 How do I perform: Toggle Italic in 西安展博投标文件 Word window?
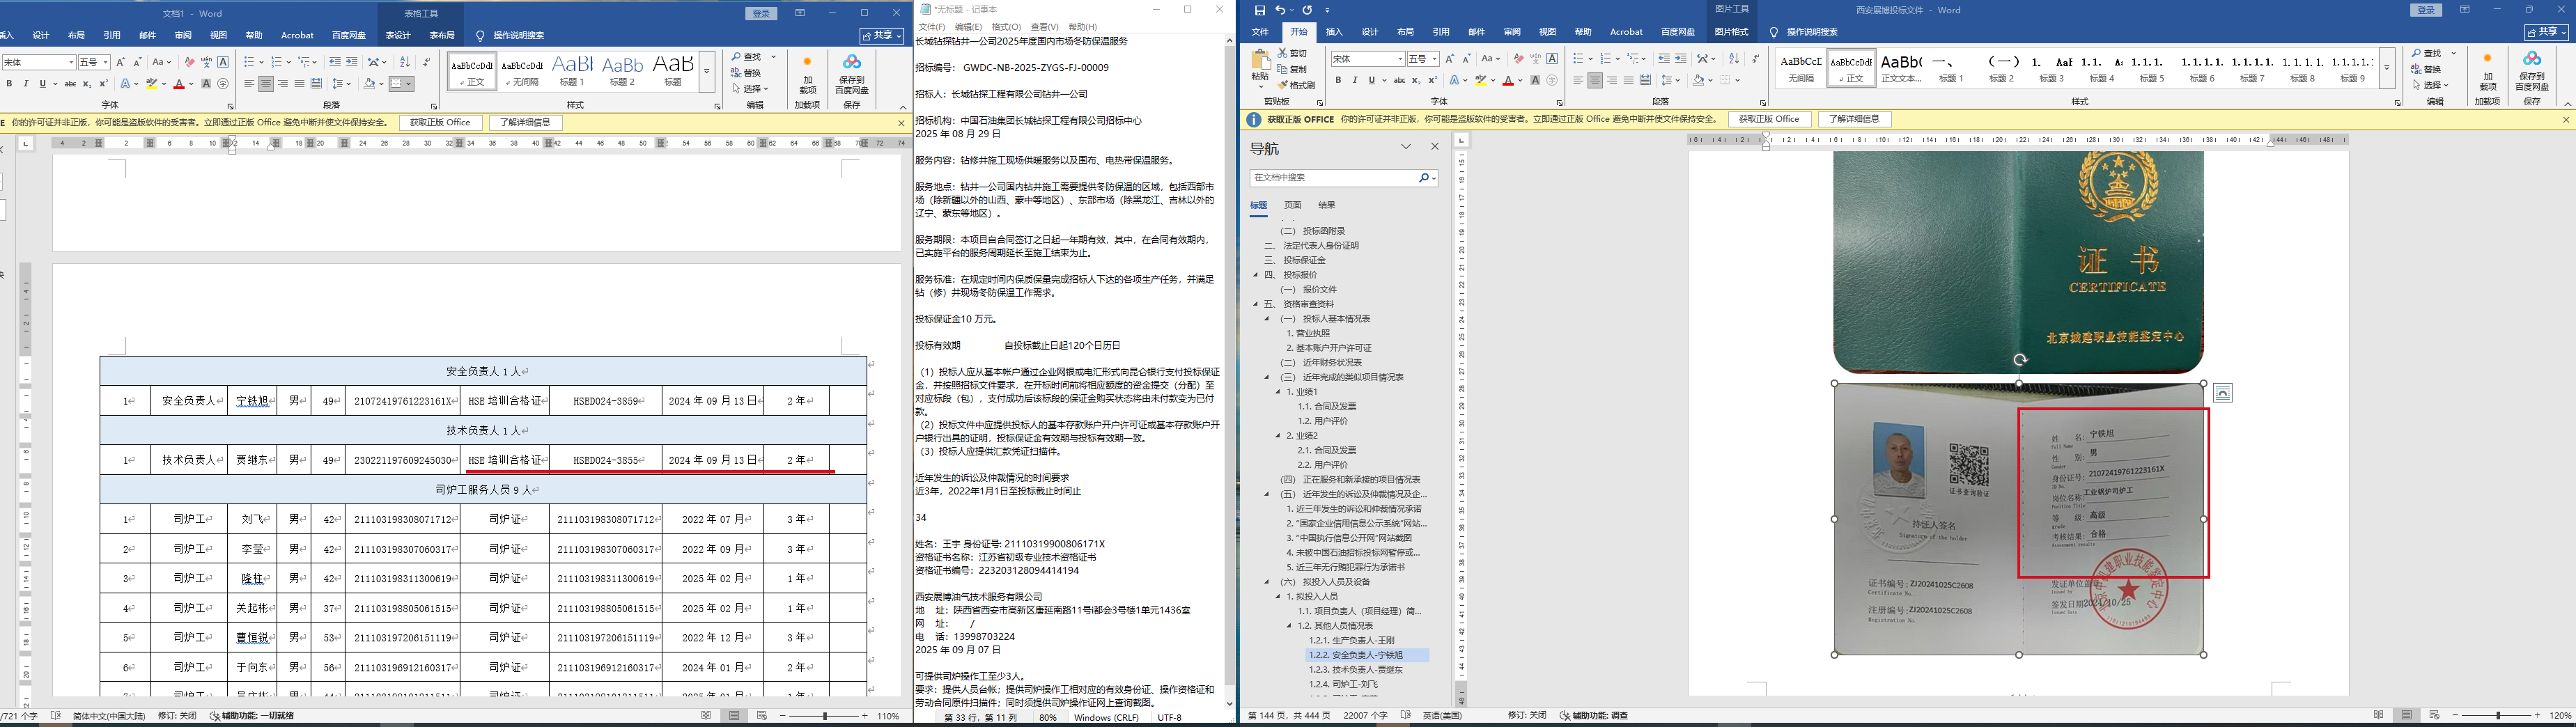1354,80
